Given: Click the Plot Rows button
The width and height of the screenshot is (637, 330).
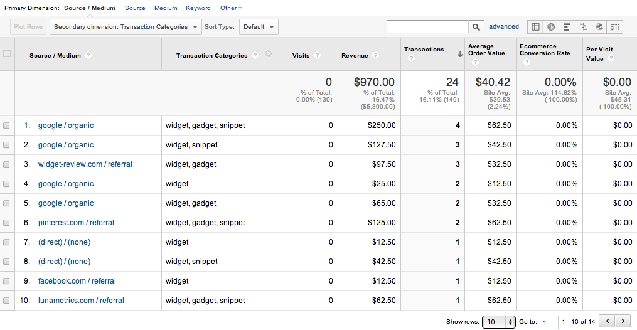Looking at the screenshot, I should (28, 27).
